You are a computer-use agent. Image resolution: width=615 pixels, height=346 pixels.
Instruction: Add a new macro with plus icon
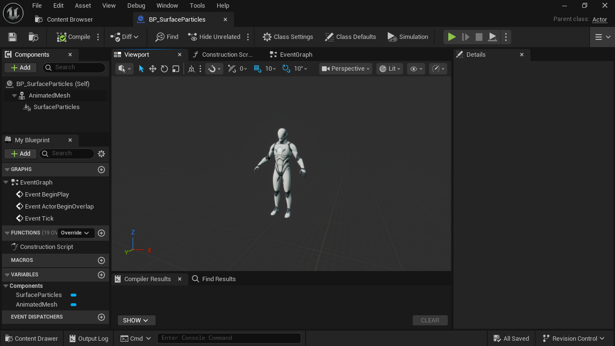(x=101, y=260)
